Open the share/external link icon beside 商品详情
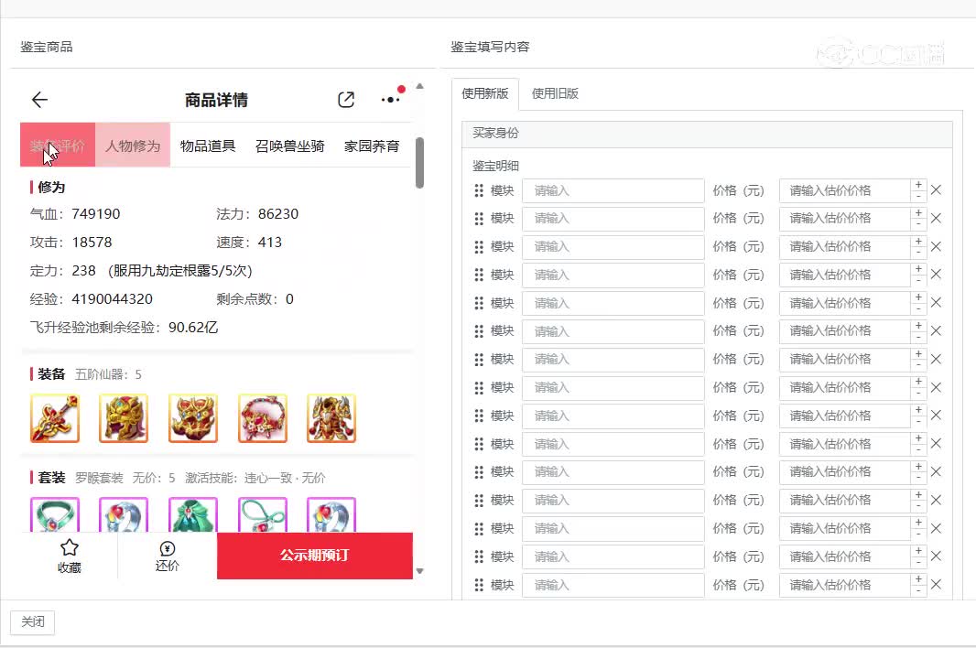Screen dimensions: 976x648 [346, 100]
